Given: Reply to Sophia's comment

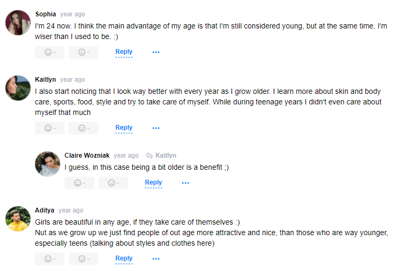Looking at the screenshot, I should [x=124, y=52].
